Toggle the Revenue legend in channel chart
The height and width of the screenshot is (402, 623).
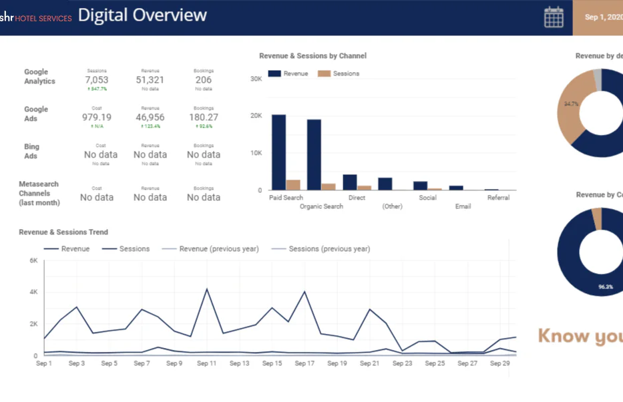tap(288, 73)
